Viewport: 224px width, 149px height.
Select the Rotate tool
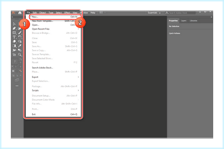click(x=20, y=37)
